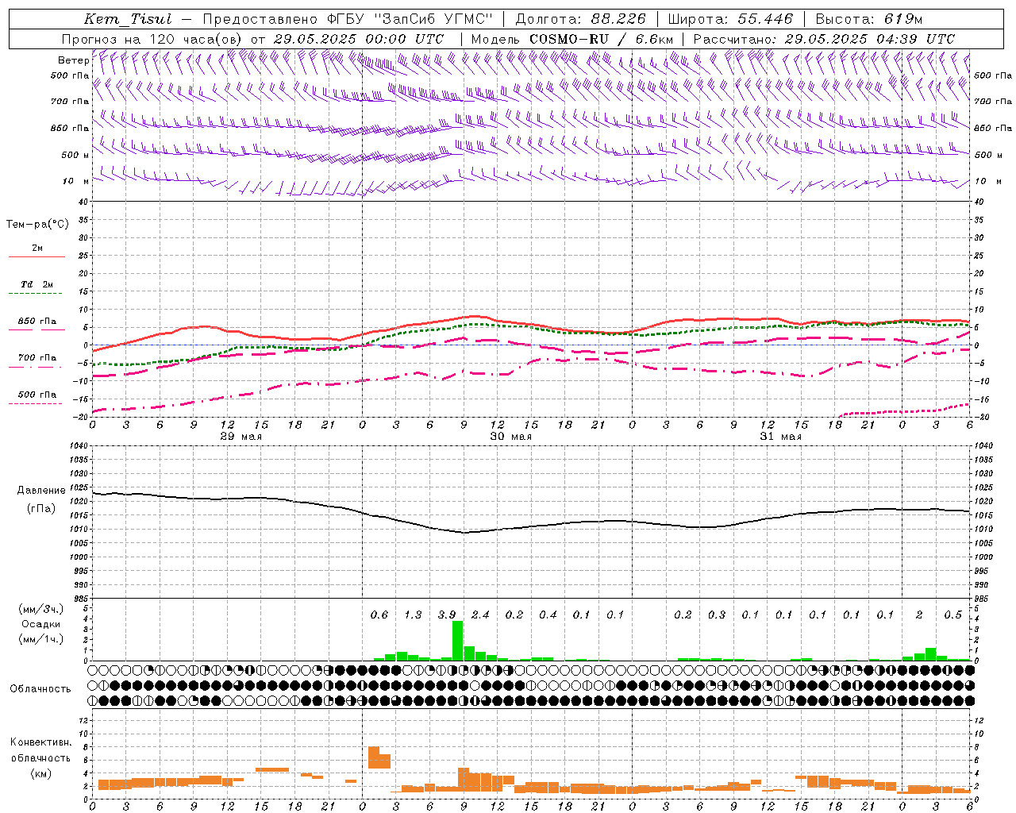Click the 0.6 precipitation total value
This screenshot has width=1016, height=813.
pyautogui.click(x=379, y=615)
